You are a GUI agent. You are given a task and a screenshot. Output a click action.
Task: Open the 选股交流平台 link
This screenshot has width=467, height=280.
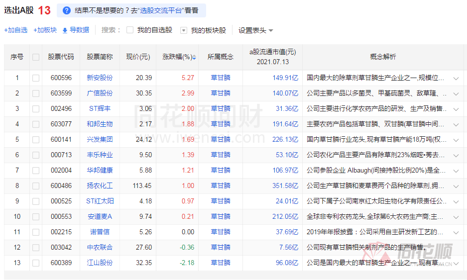[x=161, y=11]
